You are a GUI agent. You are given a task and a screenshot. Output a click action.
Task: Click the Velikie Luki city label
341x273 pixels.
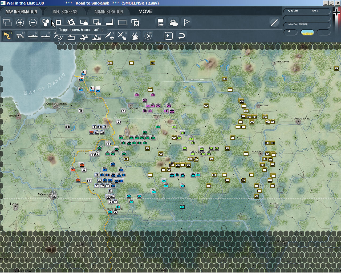[282, 62]
